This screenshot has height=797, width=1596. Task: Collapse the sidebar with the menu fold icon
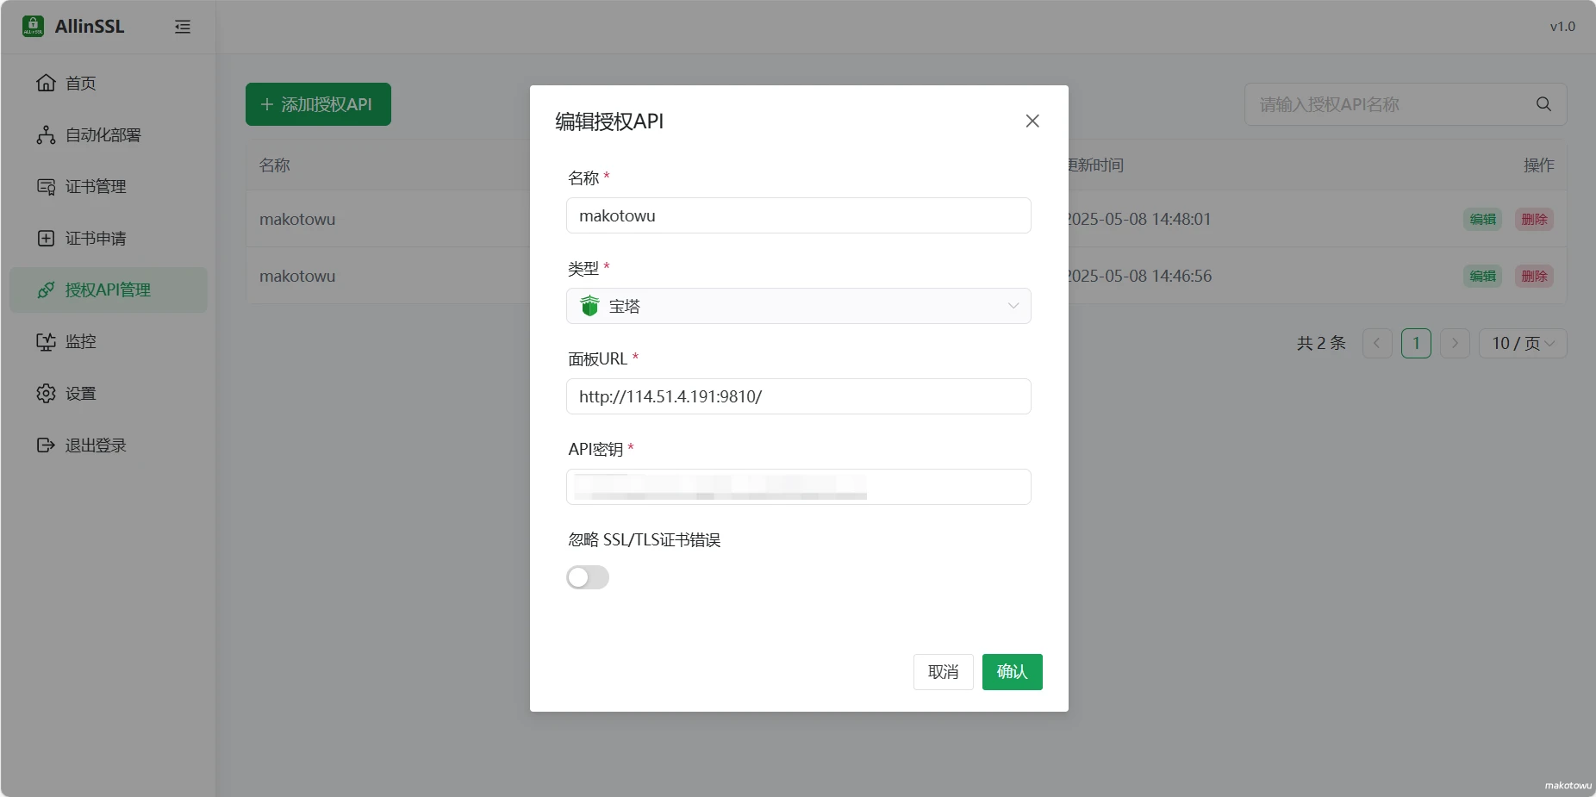click(183, 27)
